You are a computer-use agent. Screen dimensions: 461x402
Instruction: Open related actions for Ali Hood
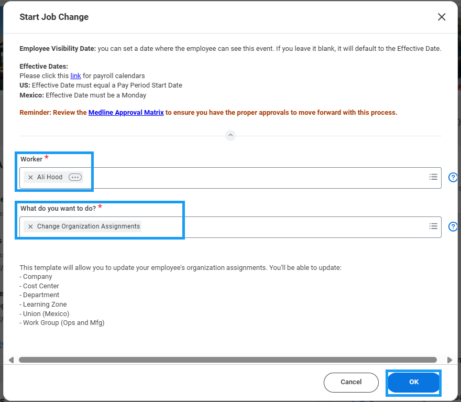pyautogui.click(x=75, y=178)
